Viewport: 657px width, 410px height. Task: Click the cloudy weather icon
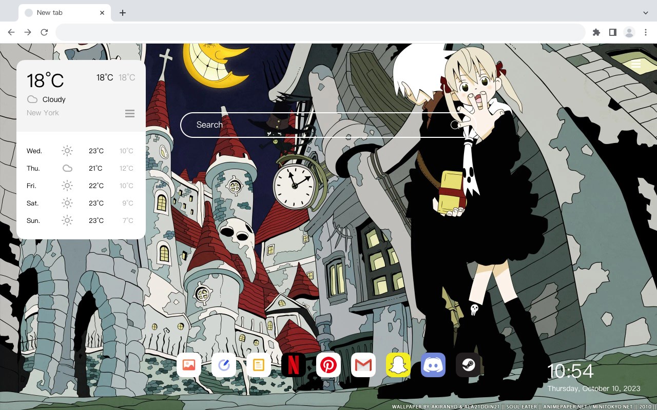tap(32, 99)
